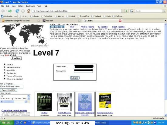Click the search magnifier button
Image resolution: width=167 pixels, height=125 pixels.
pyautogui.click(x=164, y=11)
